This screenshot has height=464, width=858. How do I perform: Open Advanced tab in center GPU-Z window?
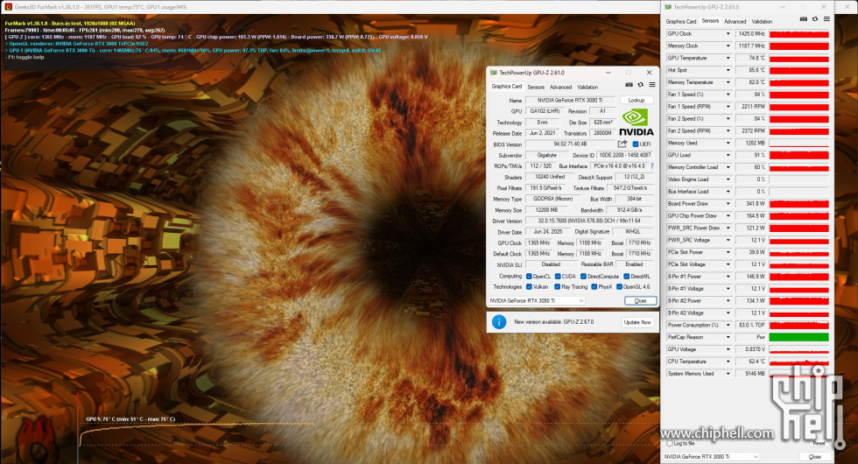[x=560, y=87]
